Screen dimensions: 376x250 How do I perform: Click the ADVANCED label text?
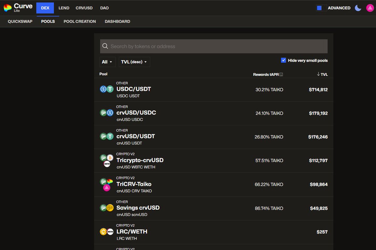point(339,8)
